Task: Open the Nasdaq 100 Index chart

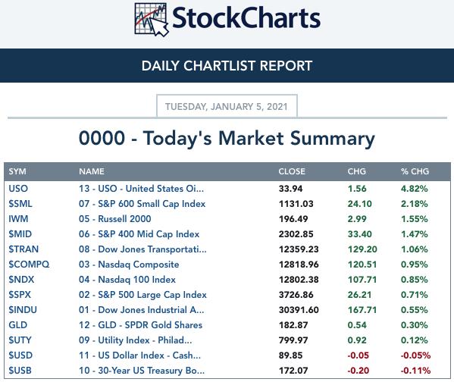Action: click(x=127, y=280)
